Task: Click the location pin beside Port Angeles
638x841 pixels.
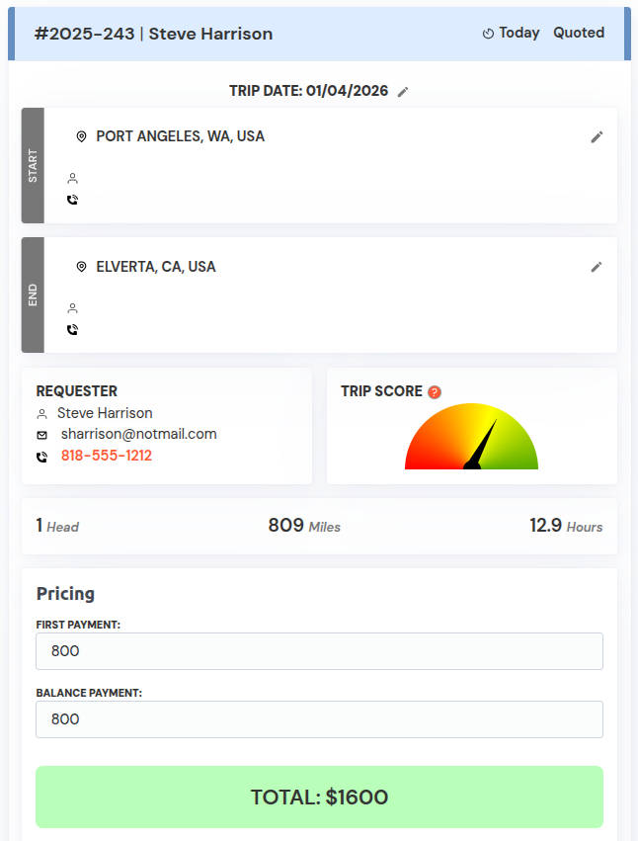Action: tap(80, 135)
